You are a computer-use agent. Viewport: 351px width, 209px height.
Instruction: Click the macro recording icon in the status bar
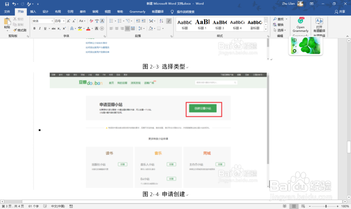point(71,206)
